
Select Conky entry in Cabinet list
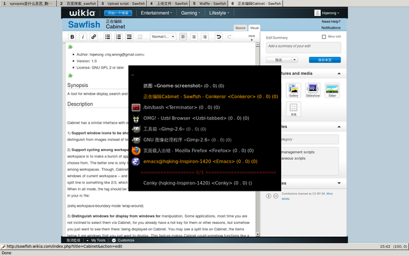197,183
